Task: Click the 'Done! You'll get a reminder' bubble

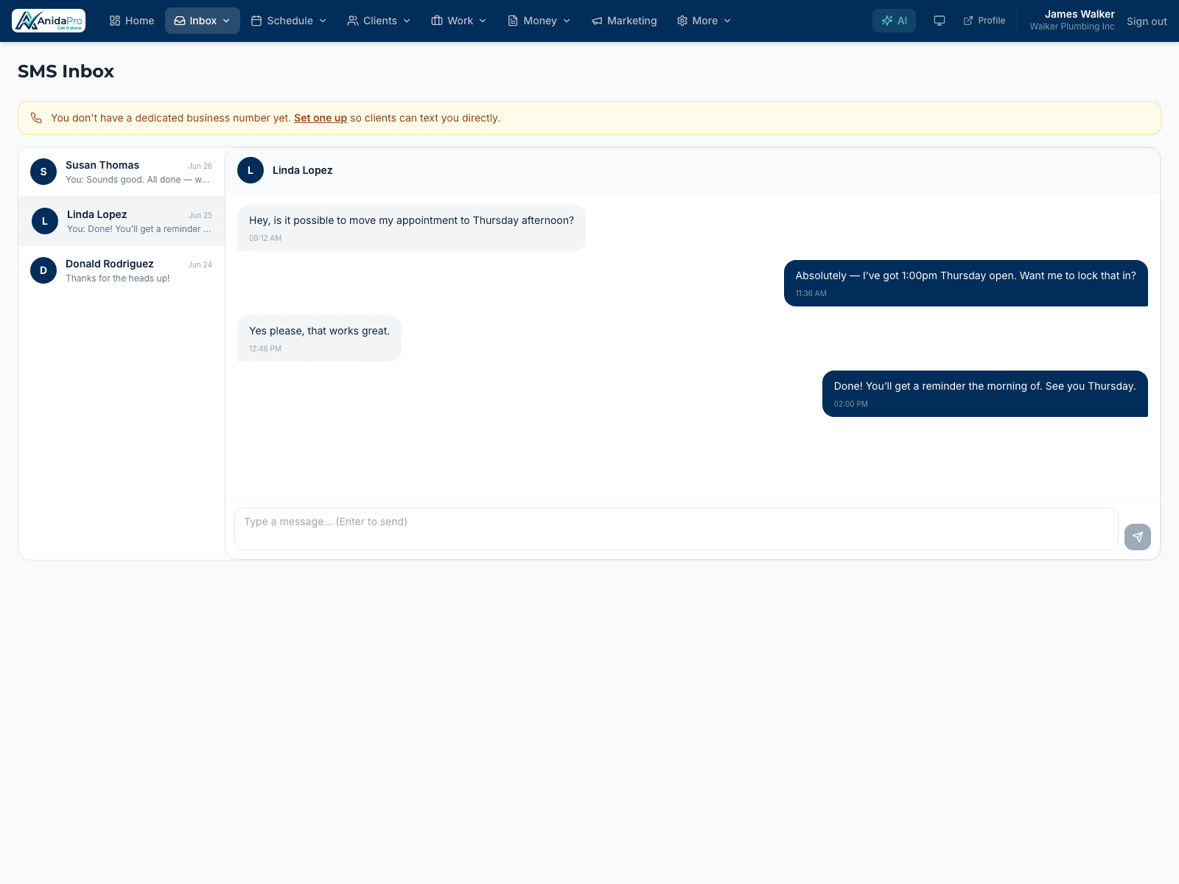Action: [985, 393]
